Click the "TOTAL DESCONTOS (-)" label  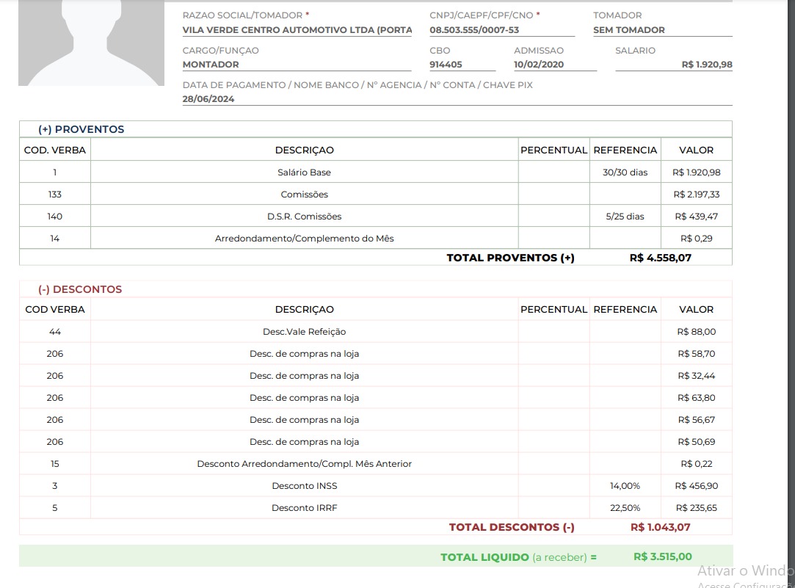coord(512,527)
